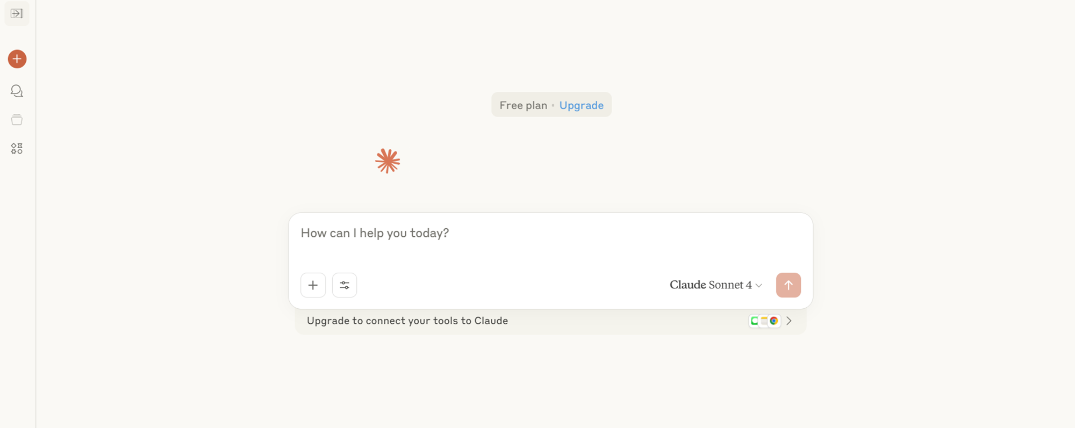Click the Free plan upgrade pill
Image resolution: width=1075 pixels, height=428 pixels.
pos(551,105)
